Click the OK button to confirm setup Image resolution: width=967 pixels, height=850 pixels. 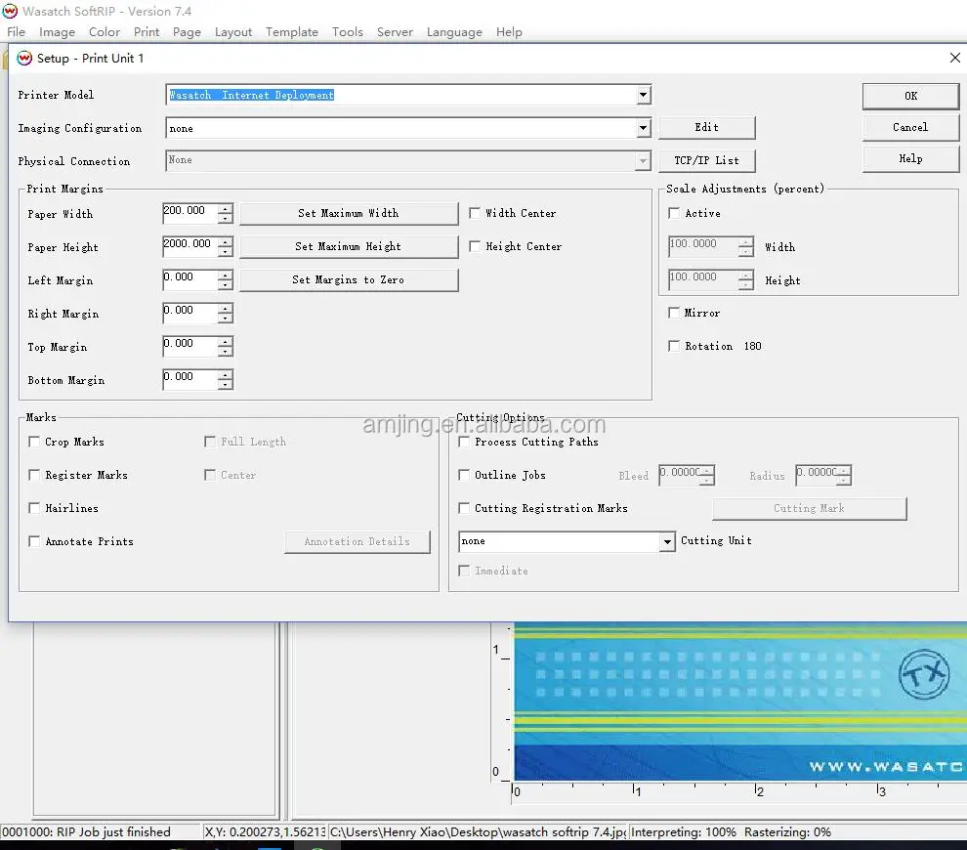click(910, 96)
